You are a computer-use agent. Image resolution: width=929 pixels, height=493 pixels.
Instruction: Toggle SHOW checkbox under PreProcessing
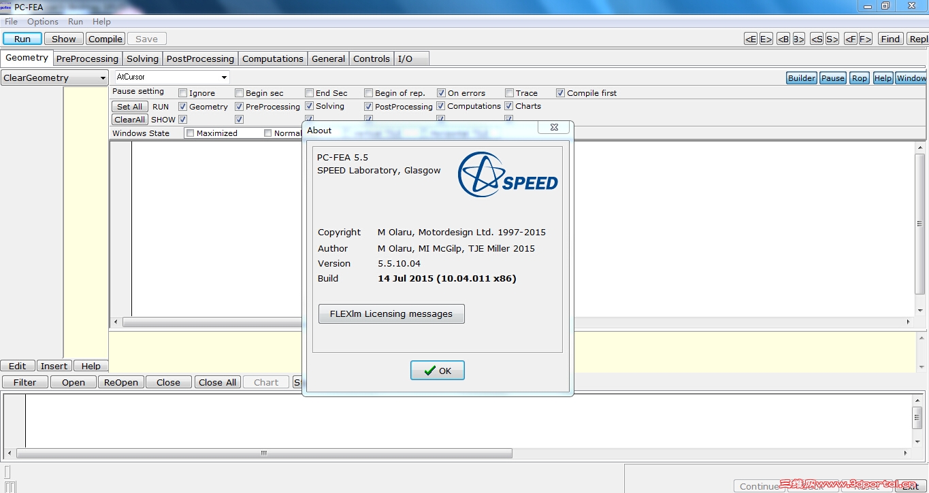coord(239,120)
